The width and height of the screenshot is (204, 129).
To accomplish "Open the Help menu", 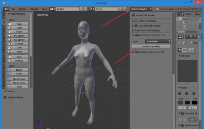I will (44, 9).
